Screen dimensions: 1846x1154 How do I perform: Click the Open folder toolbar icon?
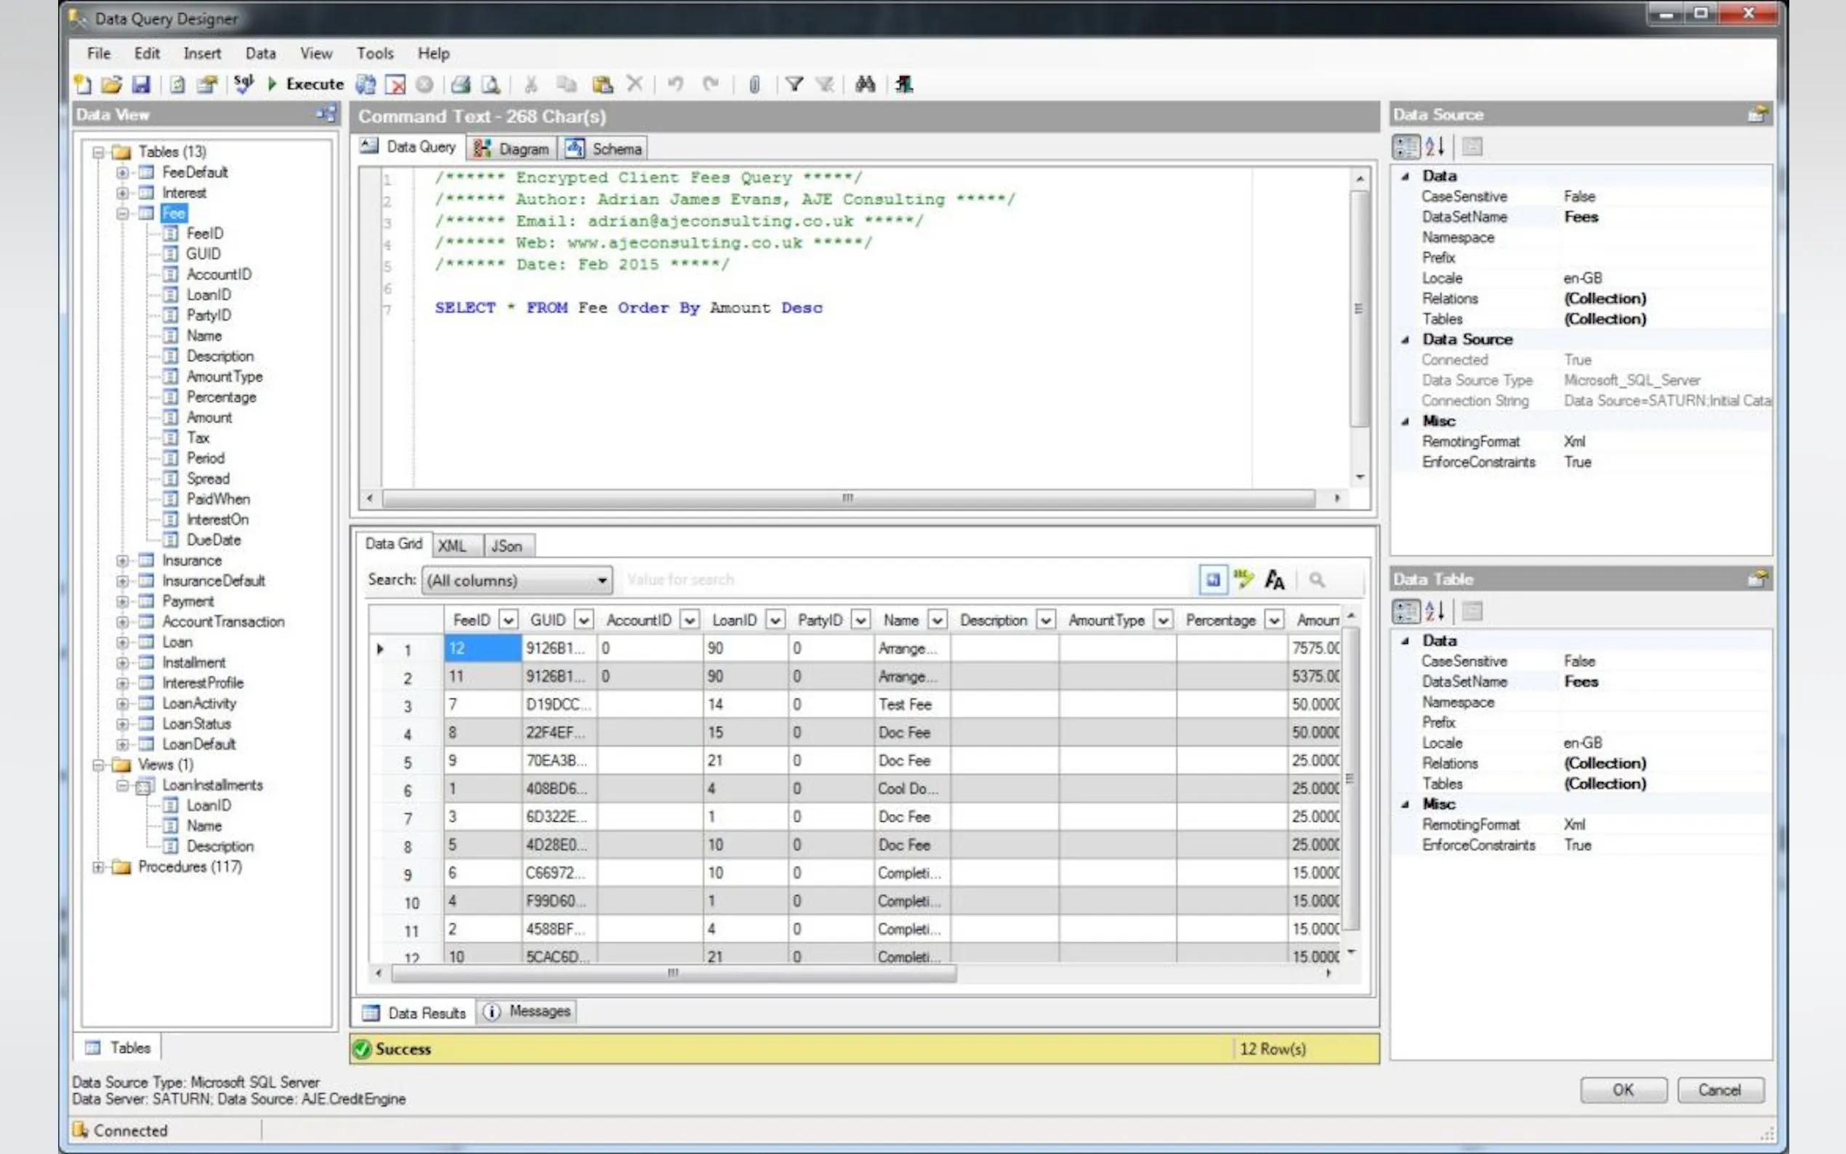(111, 84)
